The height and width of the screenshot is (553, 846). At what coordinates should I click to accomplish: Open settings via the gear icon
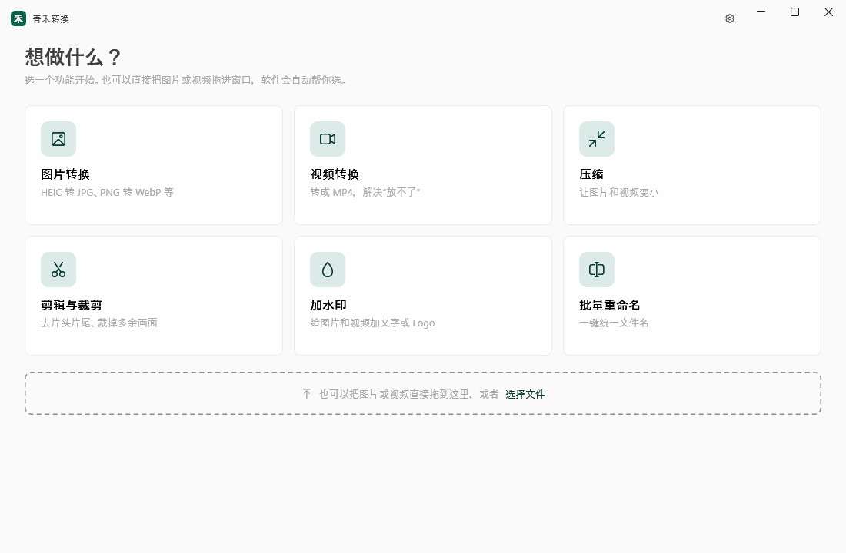729,18
